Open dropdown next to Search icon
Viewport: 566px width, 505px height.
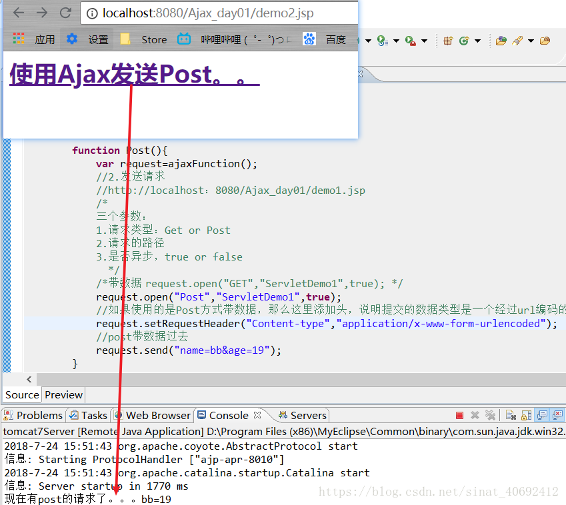pyautogui.click(x=531, y=41)
